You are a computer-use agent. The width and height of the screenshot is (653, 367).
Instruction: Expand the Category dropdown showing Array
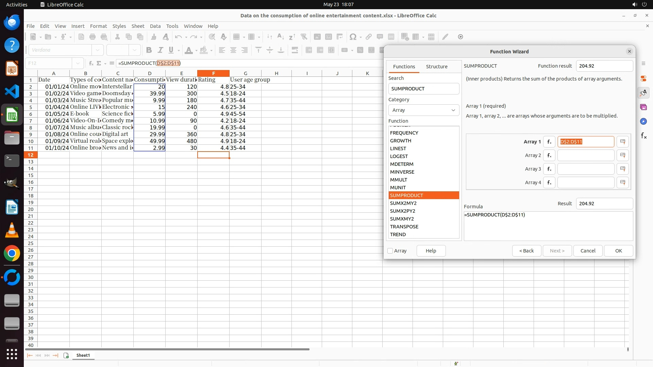[424, 110]
